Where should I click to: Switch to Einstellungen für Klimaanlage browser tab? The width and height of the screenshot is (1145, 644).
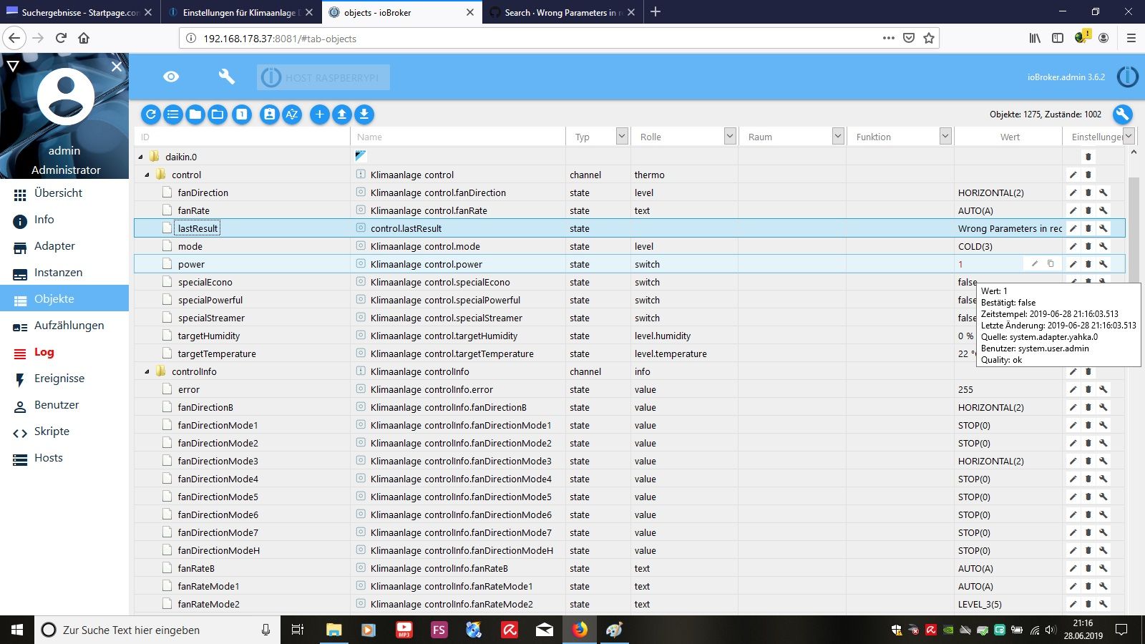point(240,12)
